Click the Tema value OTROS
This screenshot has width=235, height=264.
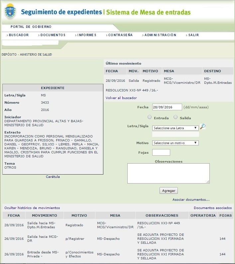pos(10,168)
